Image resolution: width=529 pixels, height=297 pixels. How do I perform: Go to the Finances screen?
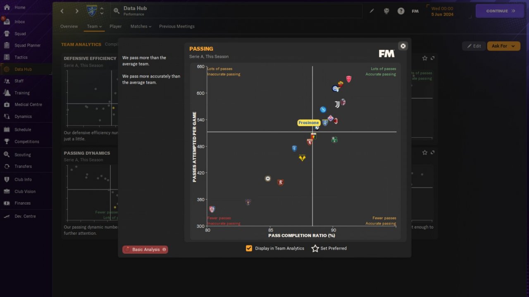(x=26, y=203)
